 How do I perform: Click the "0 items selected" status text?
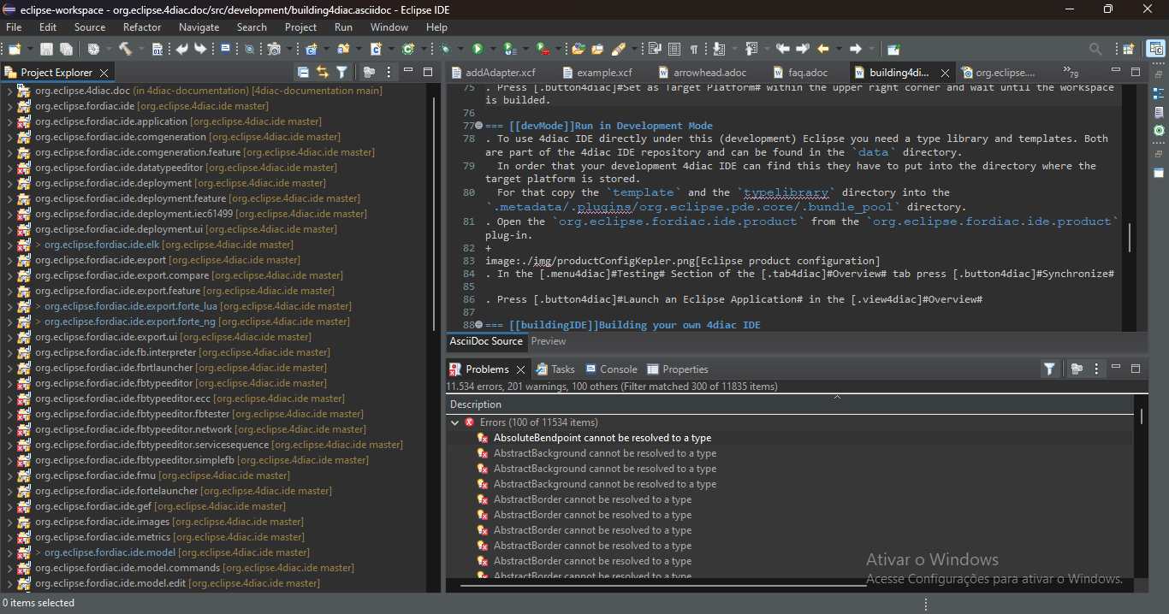click(x=39, y=603)
